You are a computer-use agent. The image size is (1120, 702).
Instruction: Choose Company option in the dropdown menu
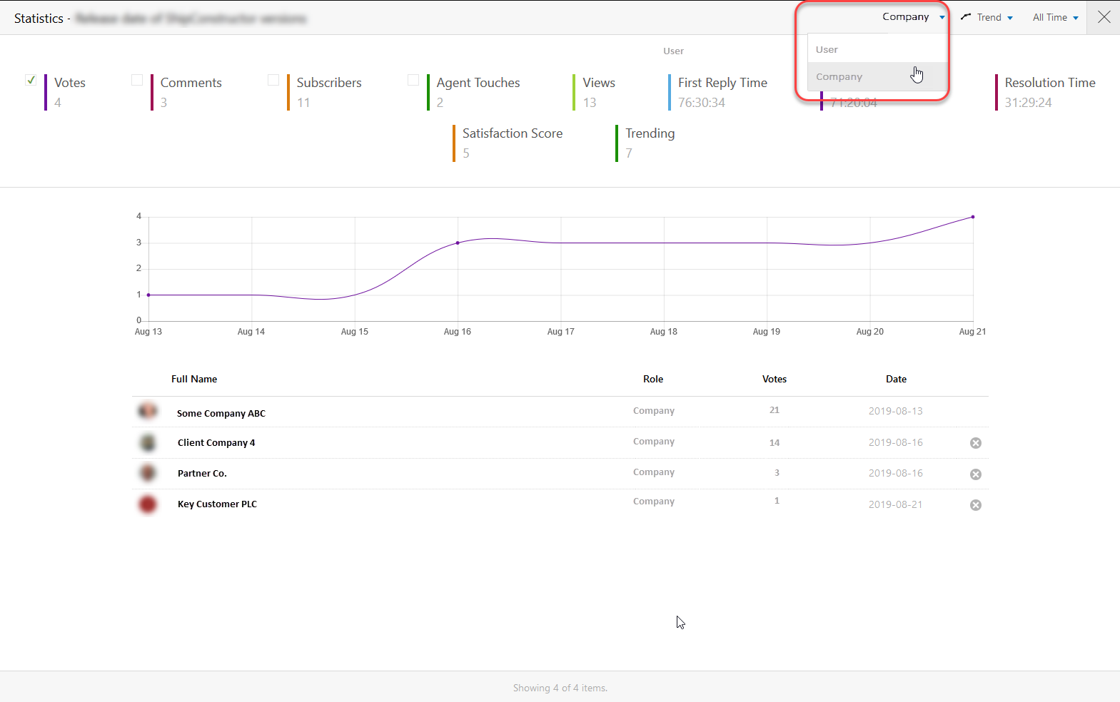pos(839,77)
